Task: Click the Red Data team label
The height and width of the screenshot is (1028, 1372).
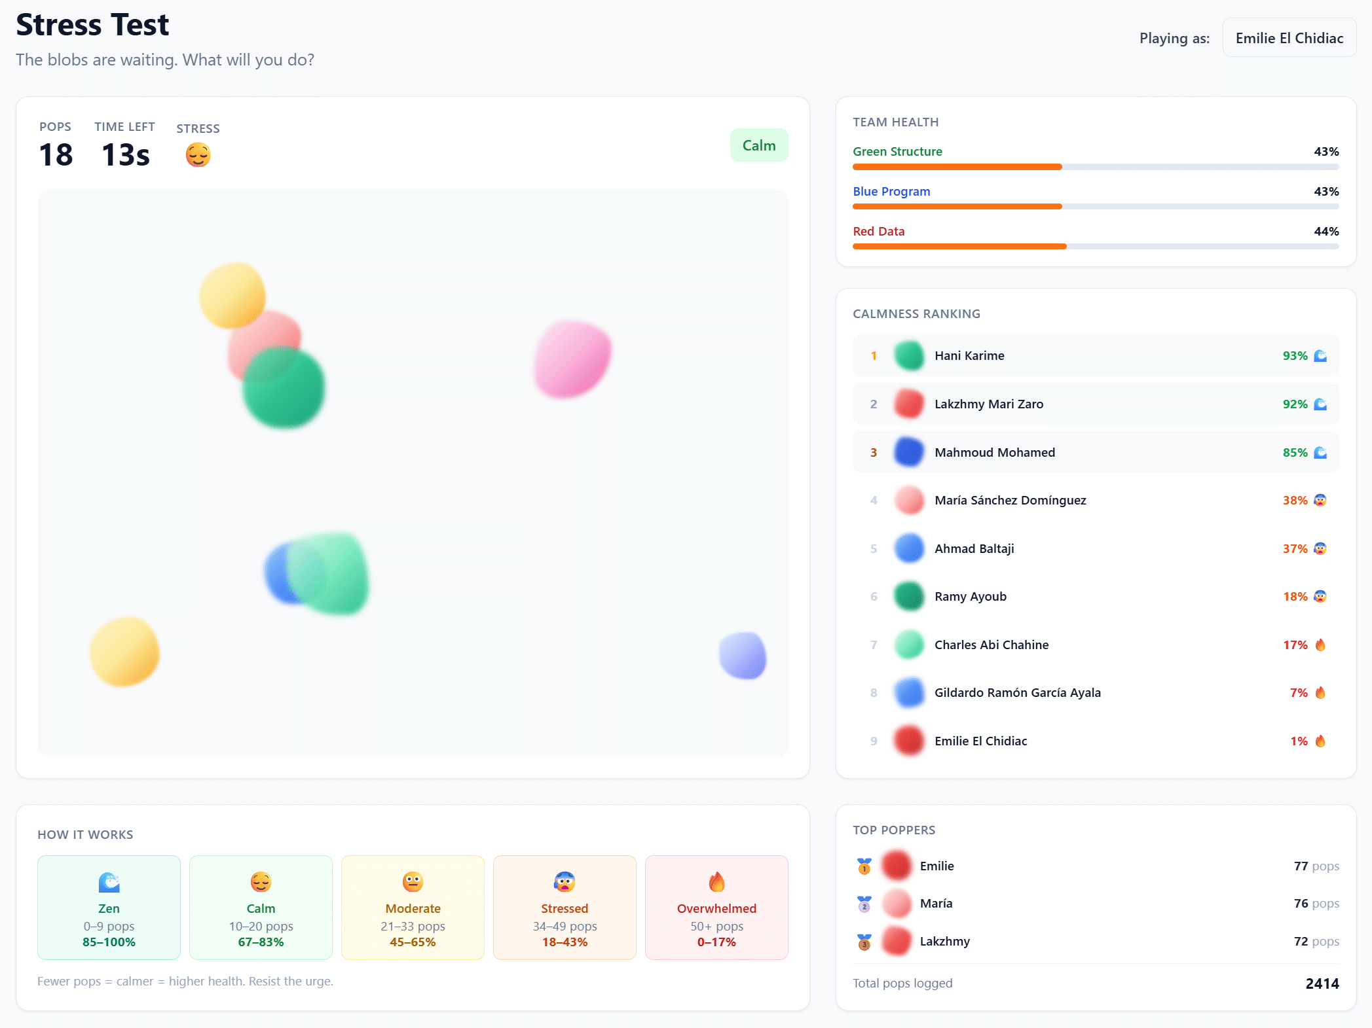Action: 878,231
